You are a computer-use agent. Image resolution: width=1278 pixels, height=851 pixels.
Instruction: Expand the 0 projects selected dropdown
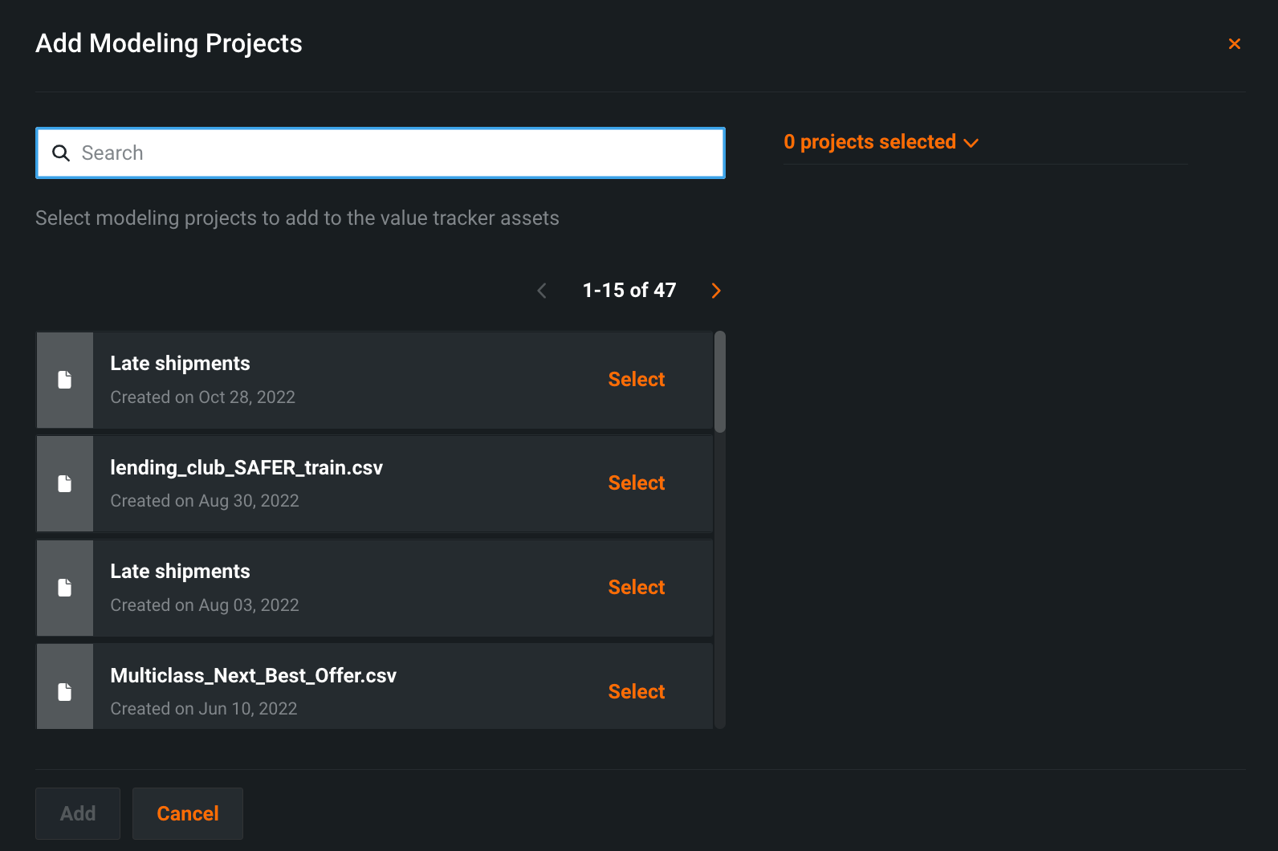click(881, 142)
